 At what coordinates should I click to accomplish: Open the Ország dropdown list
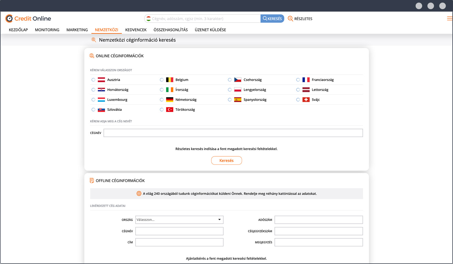179,220
